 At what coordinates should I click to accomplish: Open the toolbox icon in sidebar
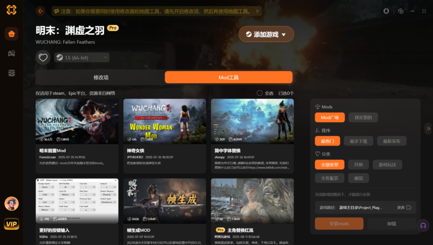[x=11, y=73]
